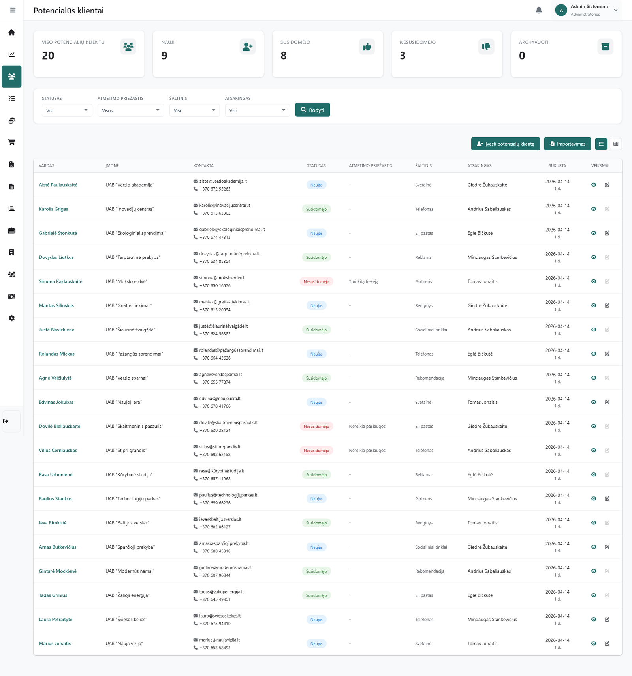Viewport: 632px width, 676px height.
Task: Expand the Atsakingas filter dropdown
Action: point(257,110)
